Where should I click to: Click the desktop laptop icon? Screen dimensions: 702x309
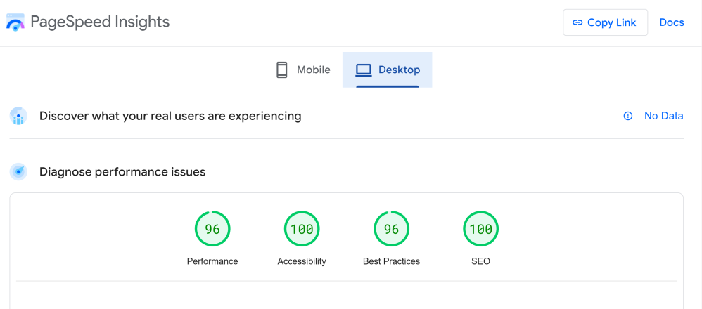coord(363,70)
